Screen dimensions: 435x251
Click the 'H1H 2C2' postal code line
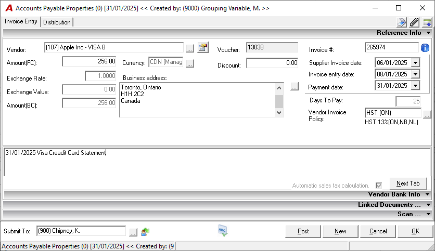click(x=132, y=94)
